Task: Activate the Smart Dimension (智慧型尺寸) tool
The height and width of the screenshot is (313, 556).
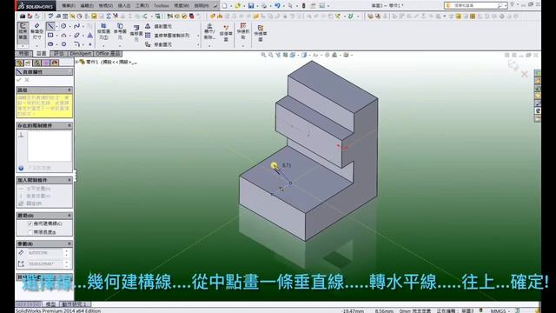Action: coord(36,31)
